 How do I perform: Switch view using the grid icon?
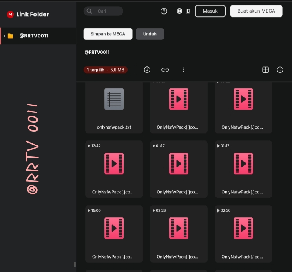tap(265, 70)
